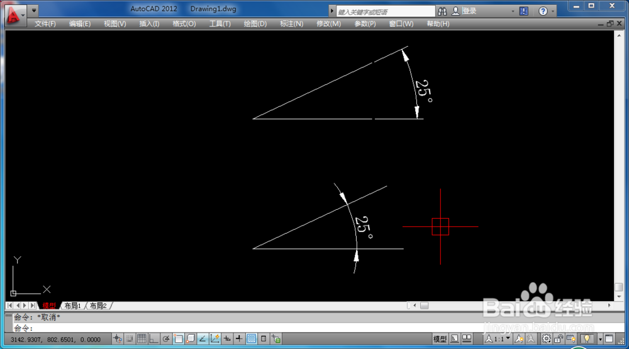Click the isolate objects lightbulb icon
The image size is (629, 349).
(x=587, y=339)
